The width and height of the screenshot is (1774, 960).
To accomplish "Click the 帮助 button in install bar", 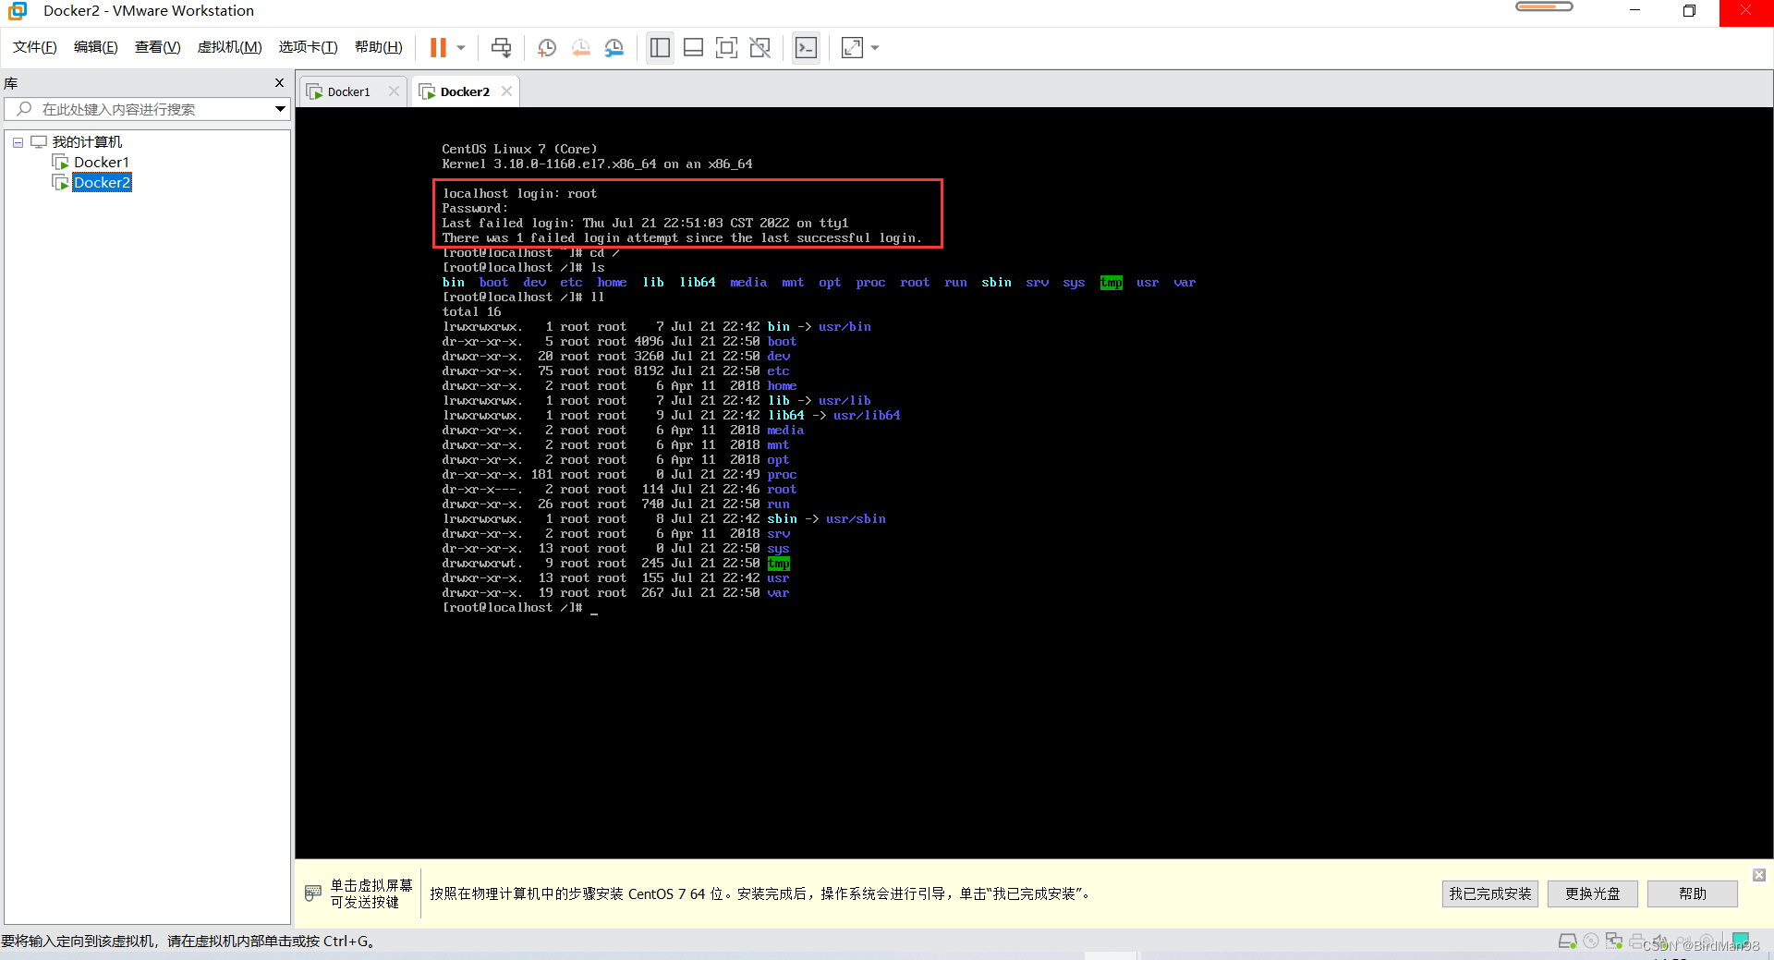I will click(x=1693, y=893).
